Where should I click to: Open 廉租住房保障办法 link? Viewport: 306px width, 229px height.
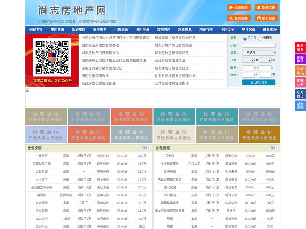tap(95, 76)
